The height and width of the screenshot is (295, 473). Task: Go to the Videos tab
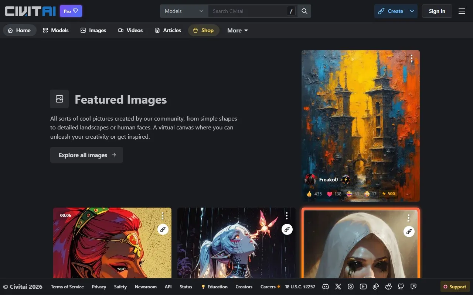pos(130,30)
